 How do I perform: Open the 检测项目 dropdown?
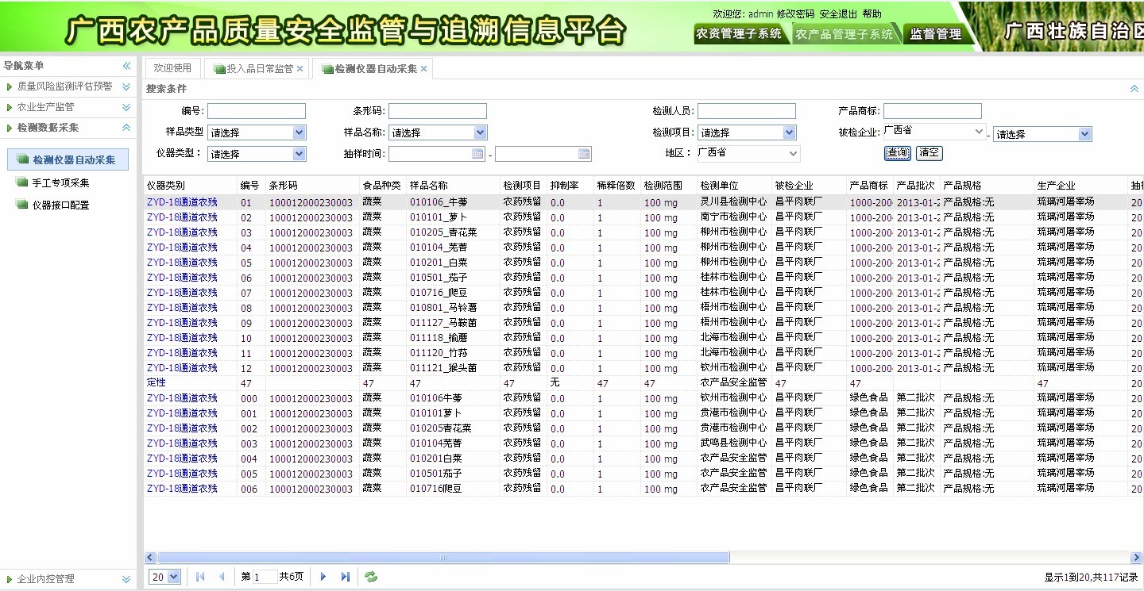pos(789,132)
